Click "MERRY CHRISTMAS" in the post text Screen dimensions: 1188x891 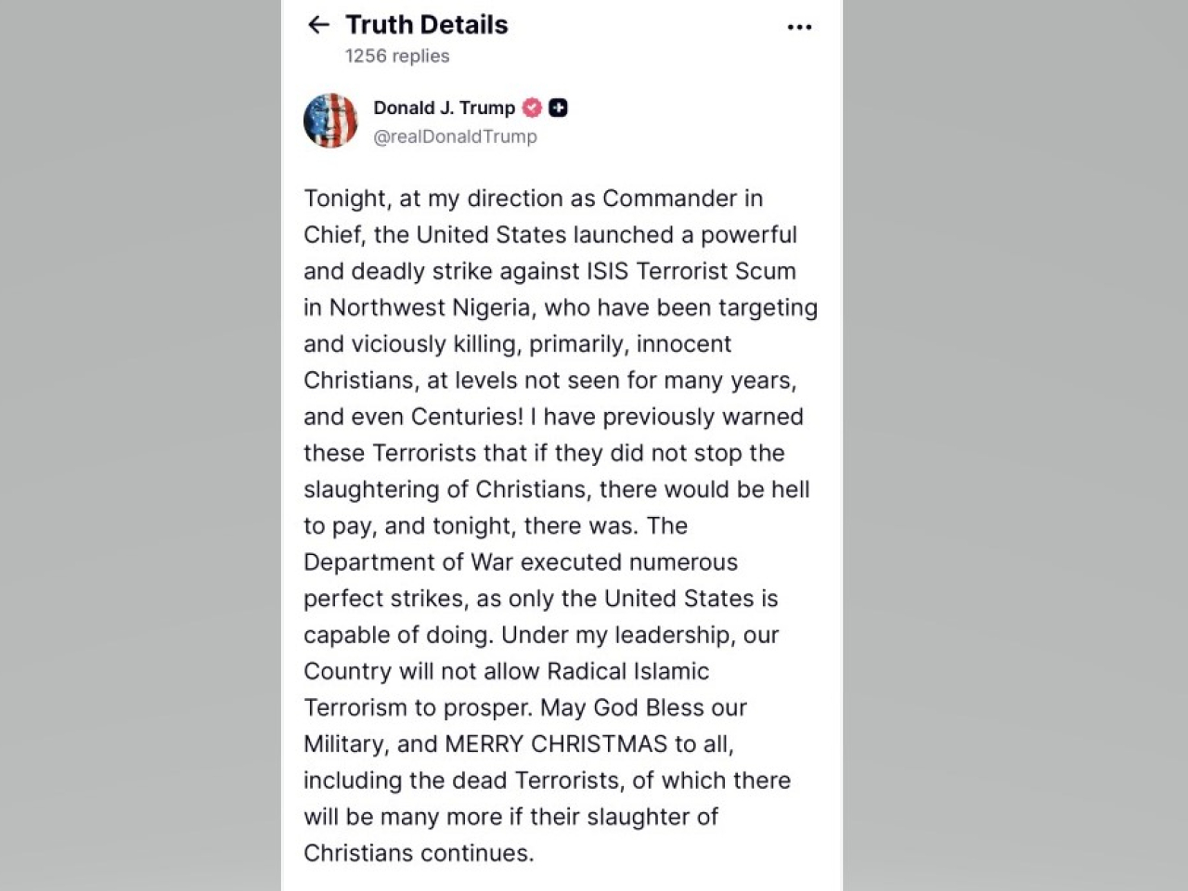(556, 744)
